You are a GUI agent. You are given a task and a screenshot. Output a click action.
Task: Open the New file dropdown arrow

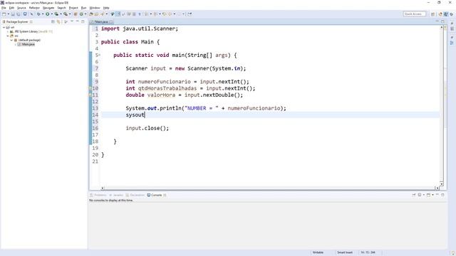coord(8,14)
